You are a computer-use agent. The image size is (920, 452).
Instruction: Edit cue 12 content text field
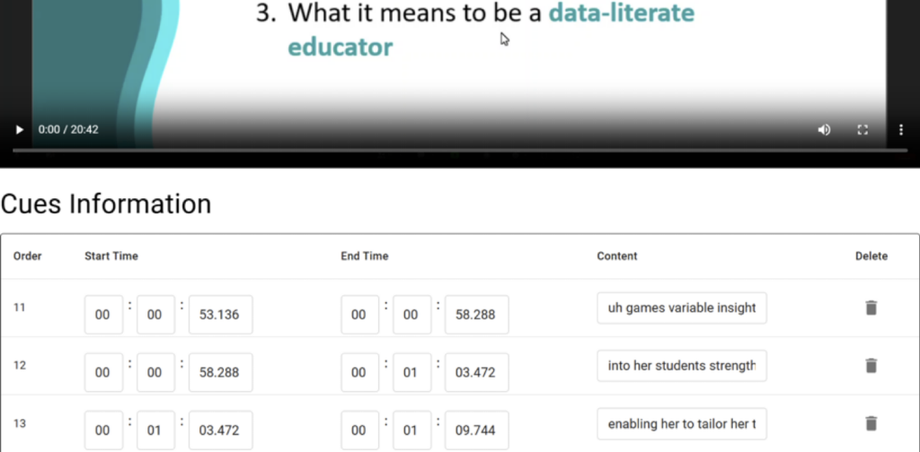tap(682, 366)
